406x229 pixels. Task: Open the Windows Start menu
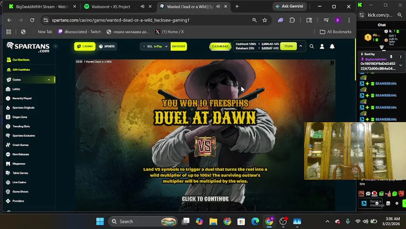click(100, 221)
